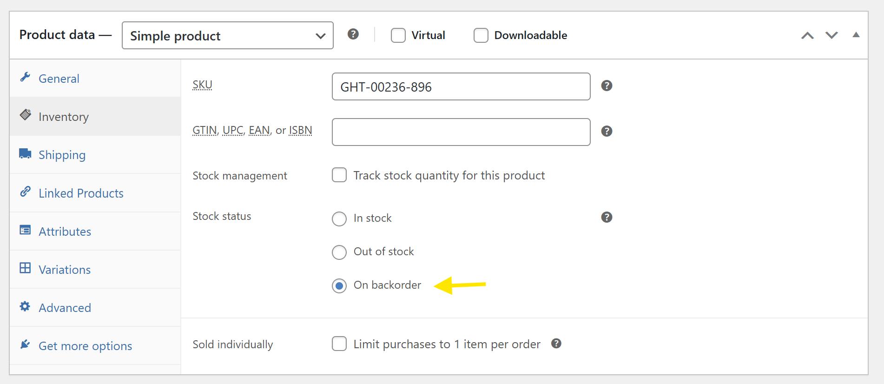Switch to the Linked Products tab
The image size is (884, 384).
[x=81, y=193]
